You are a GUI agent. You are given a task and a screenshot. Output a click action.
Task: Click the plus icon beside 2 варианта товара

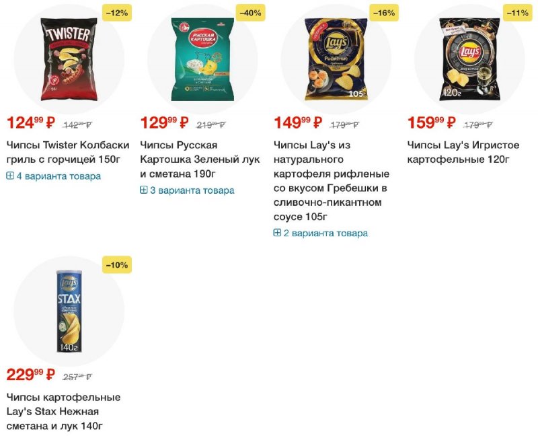[277, 233]
